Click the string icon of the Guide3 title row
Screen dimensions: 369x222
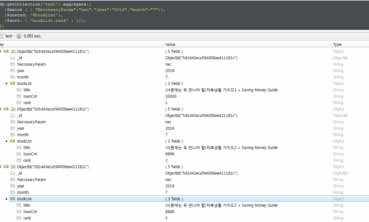point(19,205)
